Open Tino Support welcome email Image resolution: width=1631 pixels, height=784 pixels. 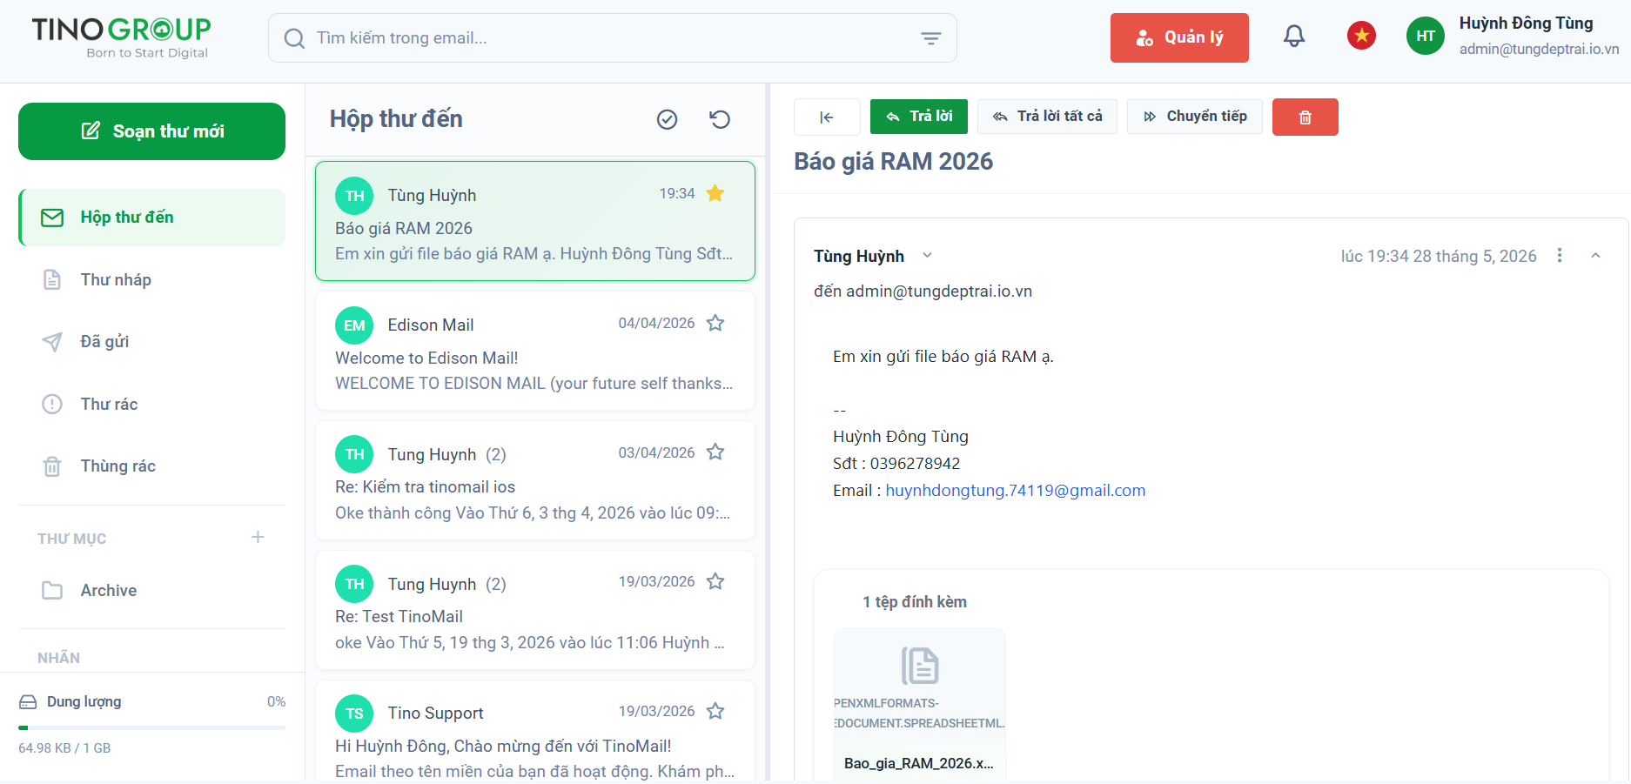coord(535,731)
